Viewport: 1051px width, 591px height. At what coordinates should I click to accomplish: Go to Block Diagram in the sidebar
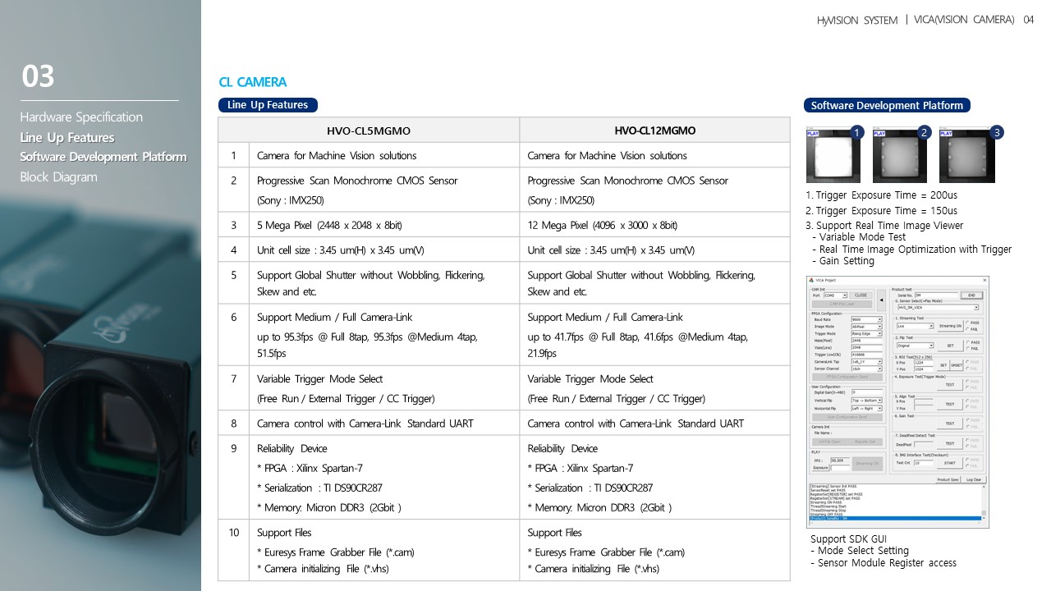(58, 177)
